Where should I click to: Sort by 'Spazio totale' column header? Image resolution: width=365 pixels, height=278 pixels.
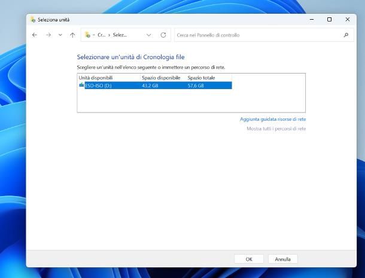click(x=201, y=78)
